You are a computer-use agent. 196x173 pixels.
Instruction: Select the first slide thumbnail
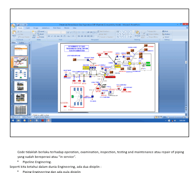click(20, 50)
